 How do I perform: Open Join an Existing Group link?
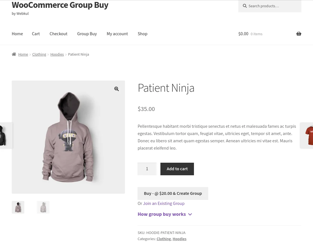[x=163, y=203]
